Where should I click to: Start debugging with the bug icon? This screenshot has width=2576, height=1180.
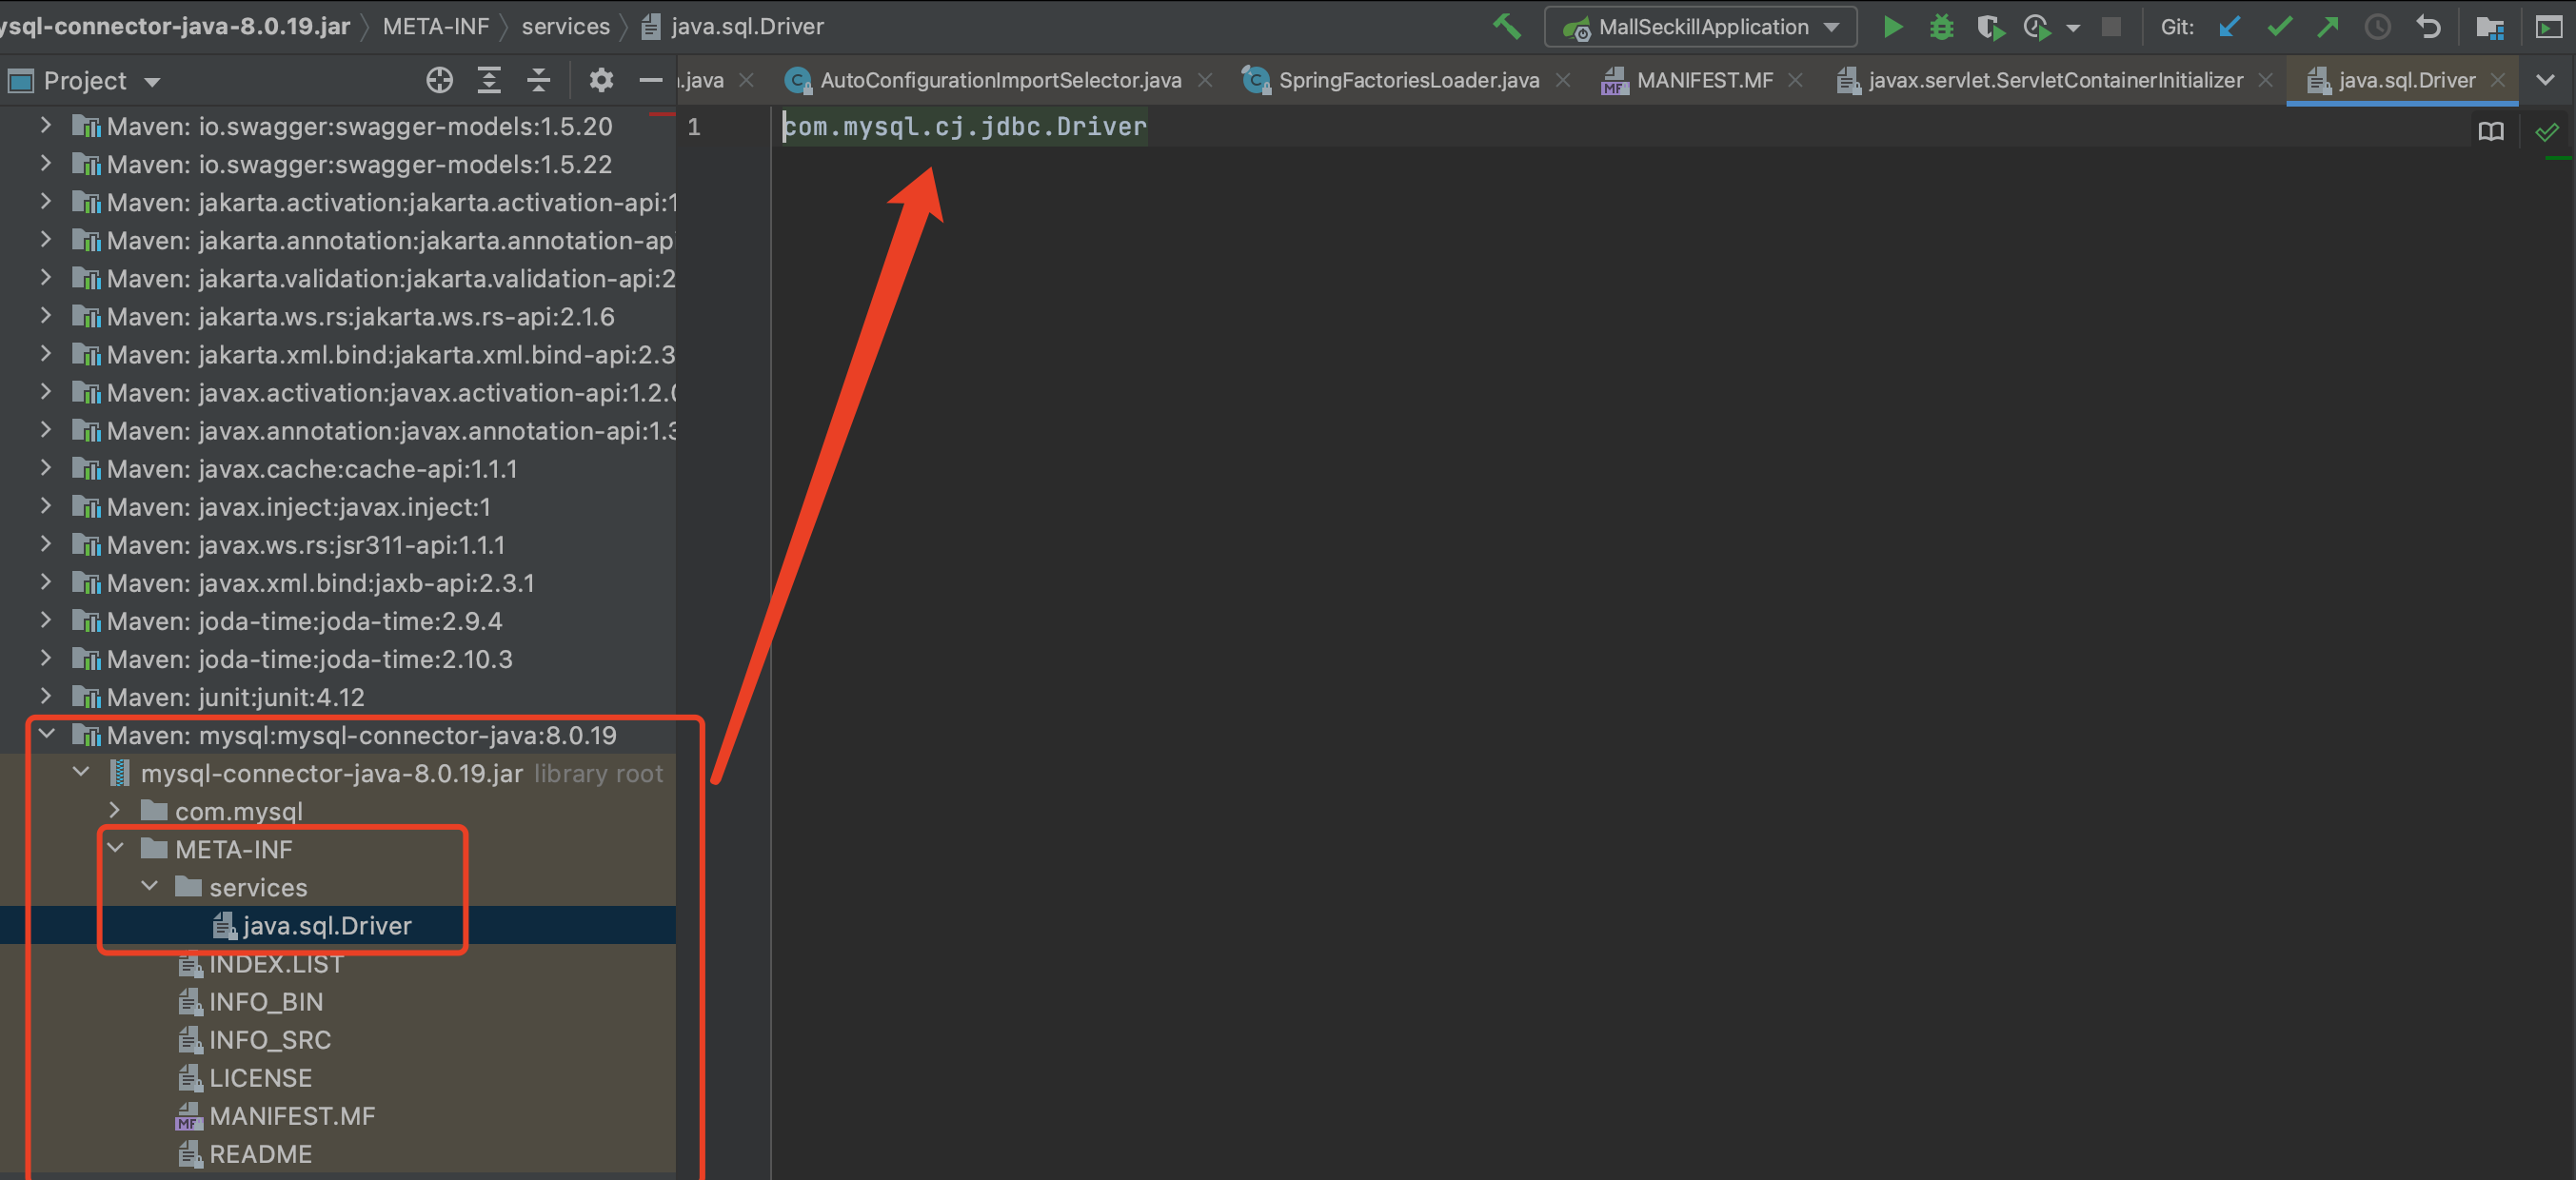(x=1941, y=27)
